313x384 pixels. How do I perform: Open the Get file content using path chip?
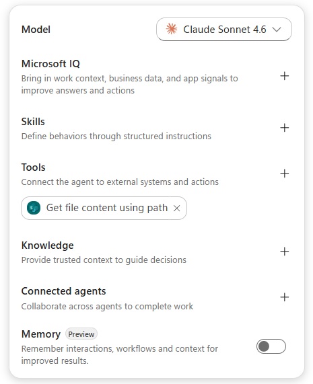(x=104, y=208)
